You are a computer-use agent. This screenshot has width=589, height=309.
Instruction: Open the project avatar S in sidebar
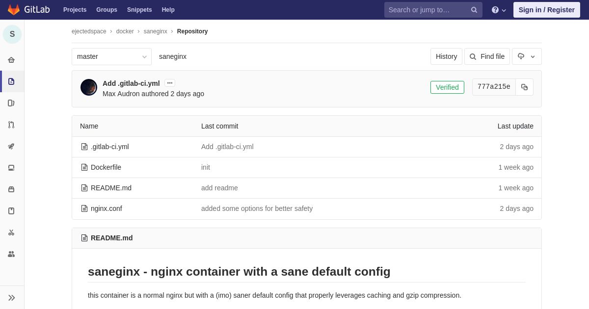pos(12,34)
